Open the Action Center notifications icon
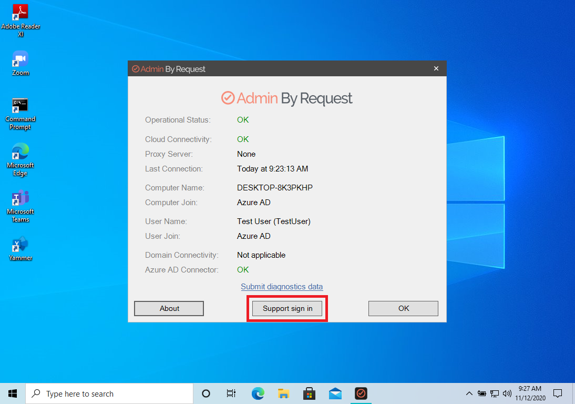This screenshot has height=404, width=575. coord(558,393)
